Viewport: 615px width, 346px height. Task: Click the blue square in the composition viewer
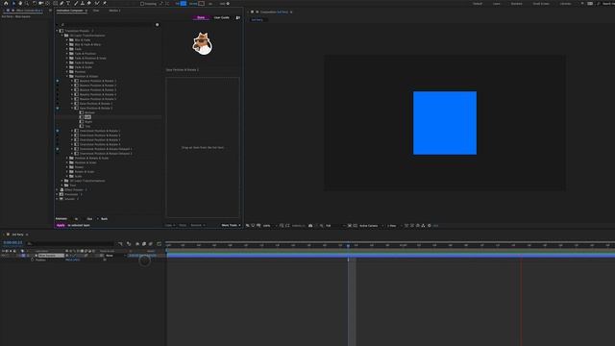coord(445,123)
